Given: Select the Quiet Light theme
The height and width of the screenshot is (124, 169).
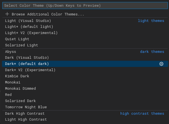Looking at the screenshot, I should coord(85,39).
